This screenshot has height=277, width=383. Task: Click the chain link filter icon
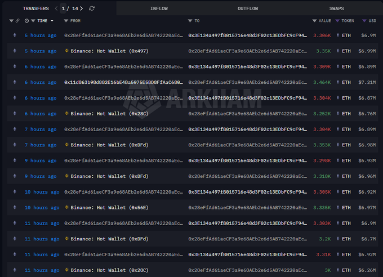coord(17,21)
